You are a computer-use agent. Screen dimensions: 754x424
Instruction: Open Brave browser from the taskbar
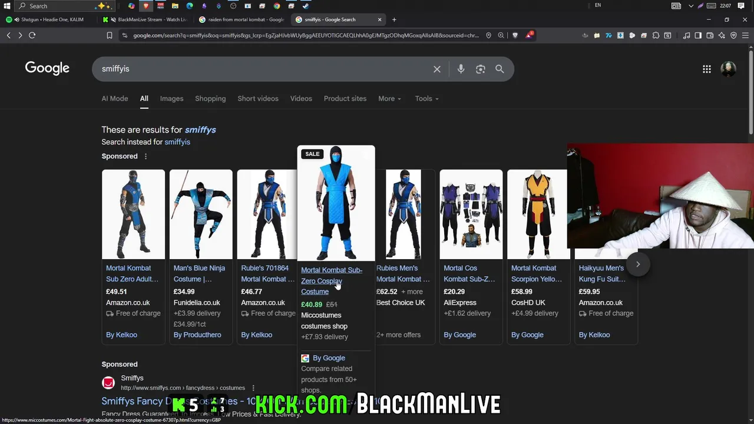point(146,6)
